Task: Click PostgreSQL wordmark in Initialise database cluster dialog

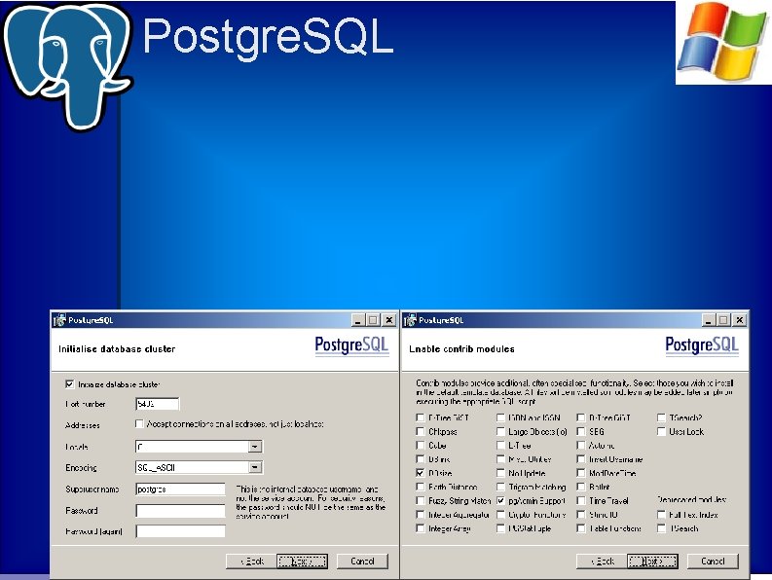Action: [x=351, y=345]
